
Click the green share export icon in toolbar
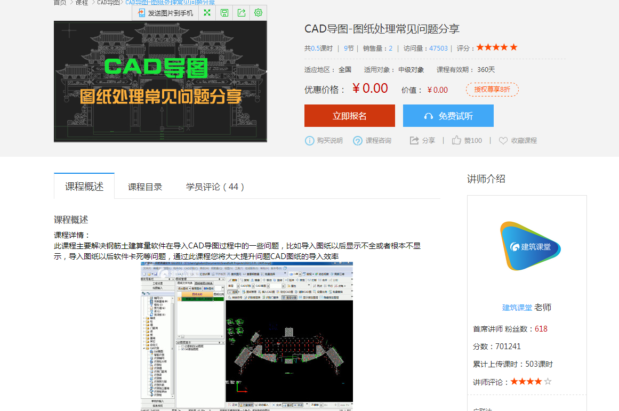click(241, 13)
